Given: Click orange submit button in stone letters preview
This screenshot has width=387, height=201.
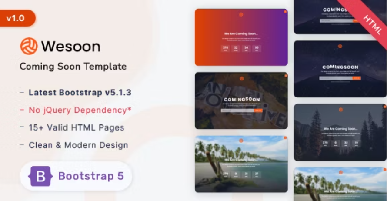Looking at the screenshot, I should click(x=258, y=111).
